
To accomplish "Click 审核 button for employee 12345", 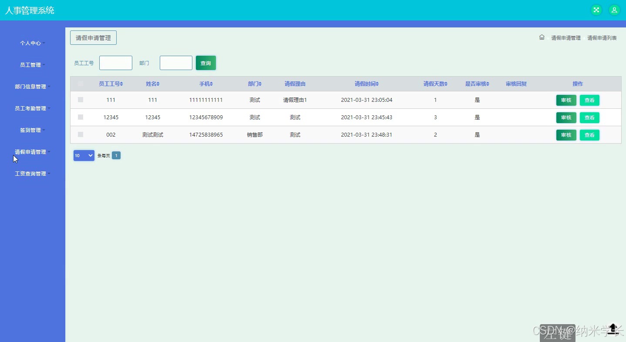I will [566, 117].
